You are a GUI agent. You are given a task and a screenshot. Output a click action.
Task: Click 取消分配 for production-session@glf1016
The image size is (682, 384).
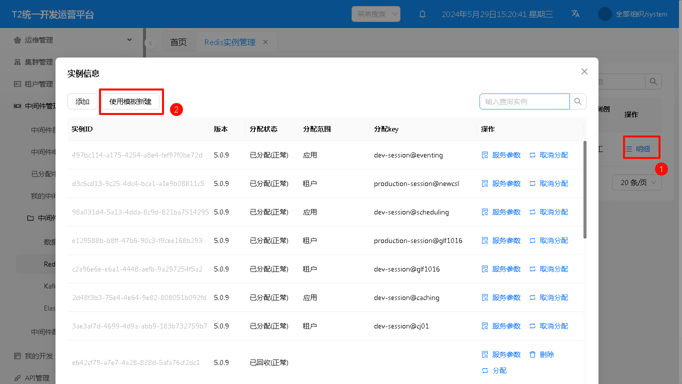548,240
